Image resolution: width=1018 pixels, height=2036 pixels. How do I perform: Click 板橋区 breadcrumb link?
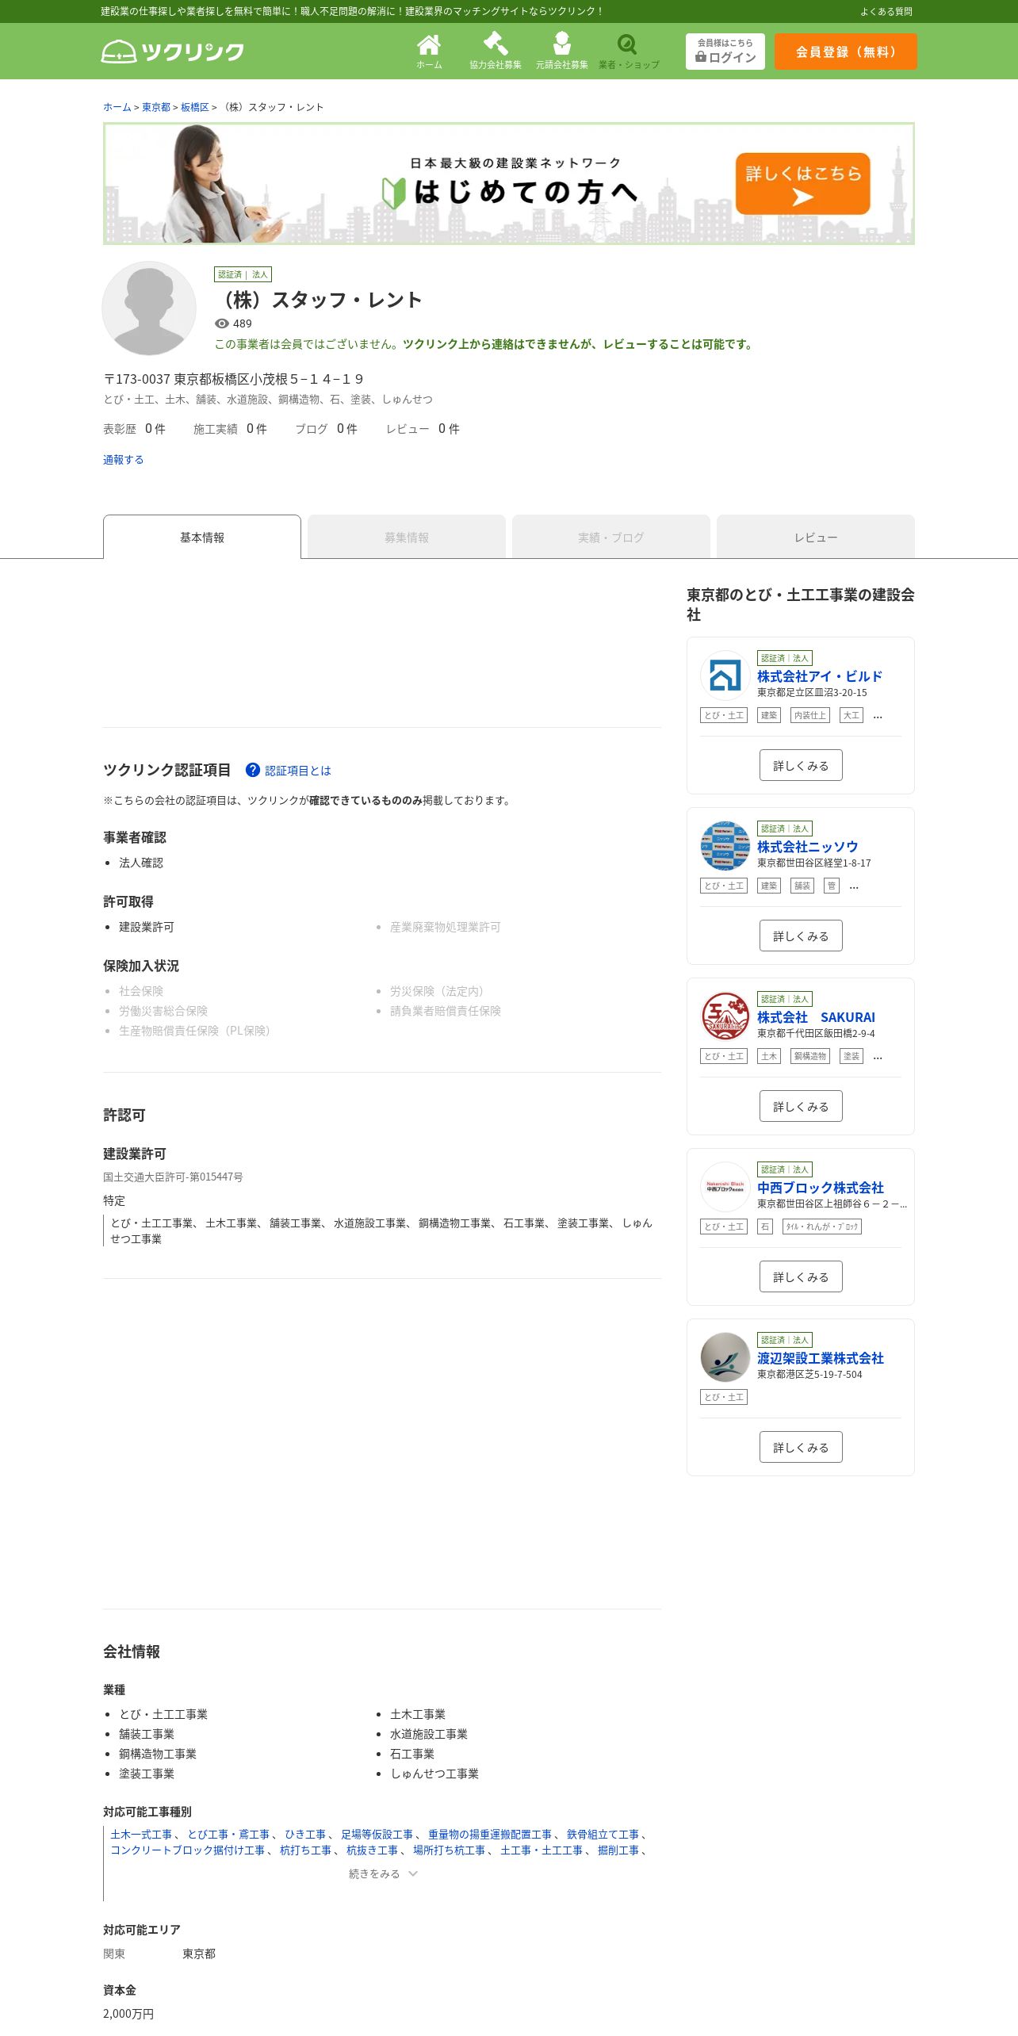point(195,107)
